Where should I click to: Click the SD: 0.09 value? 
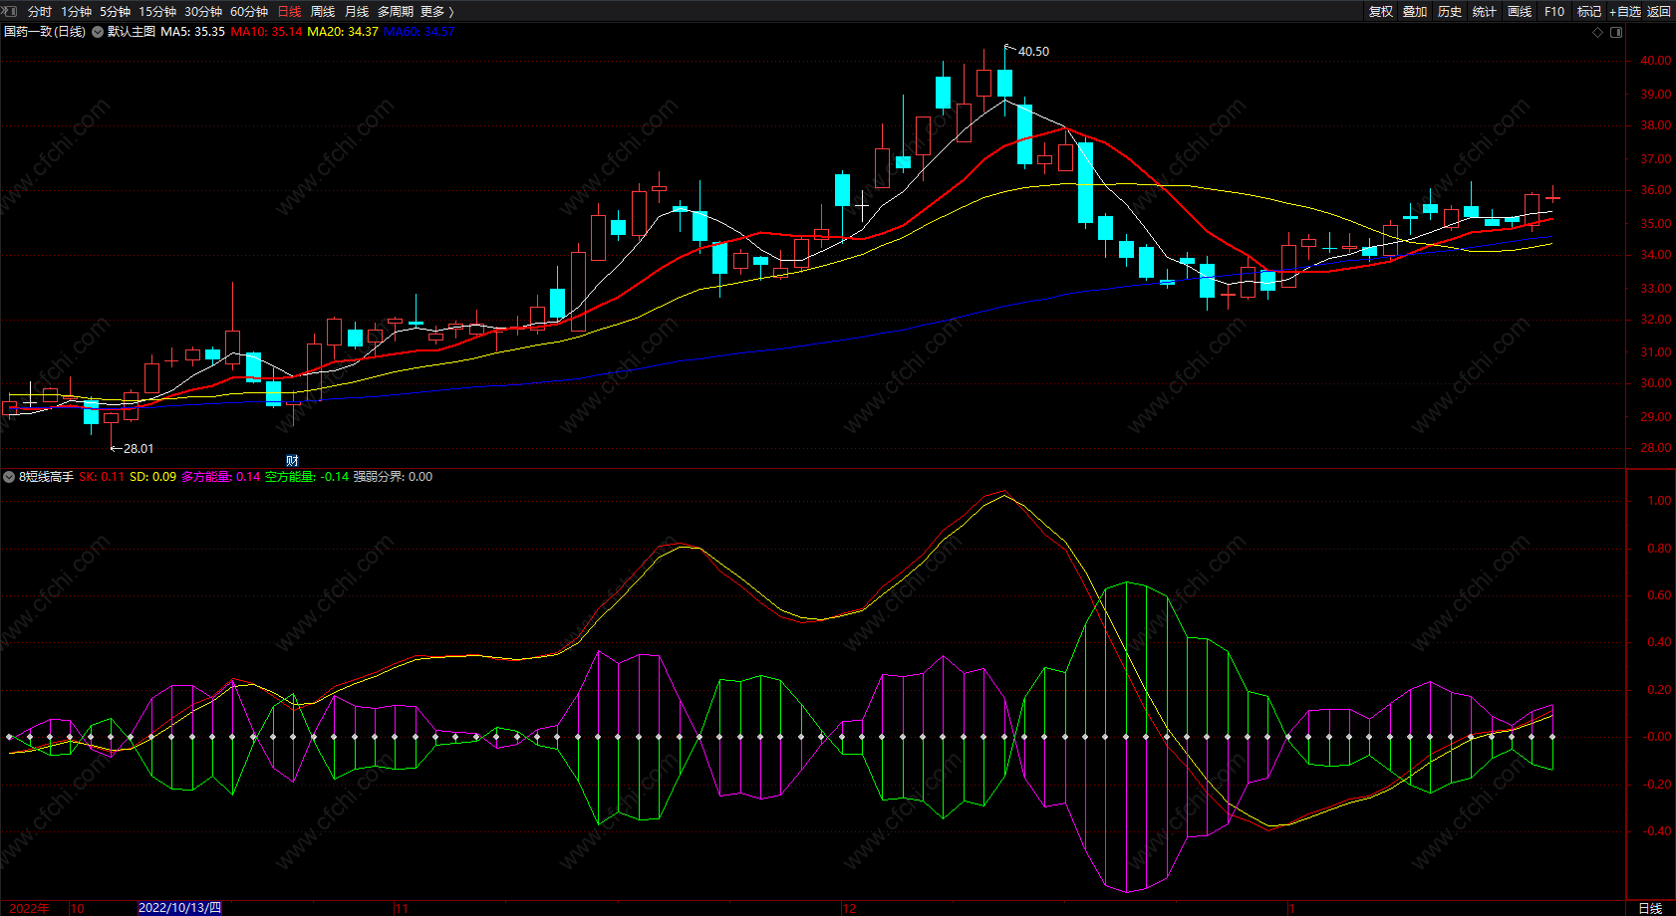pyautogui.click(x=152, y=477)
